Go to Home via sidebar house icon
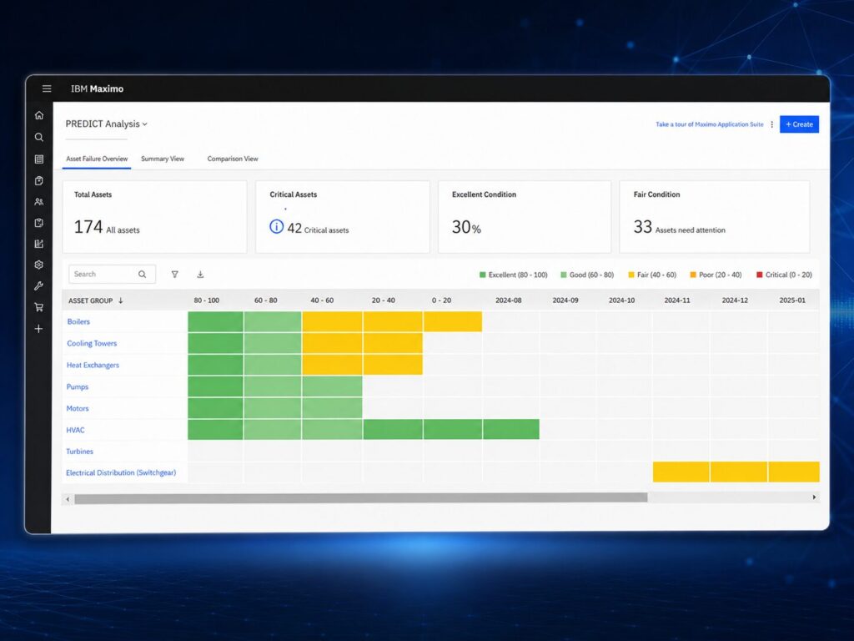 pyautogui.click(x=38, y=115)
